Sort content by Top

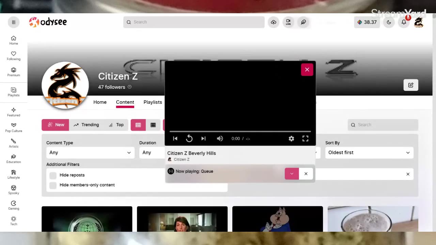(x=116, y=125)
